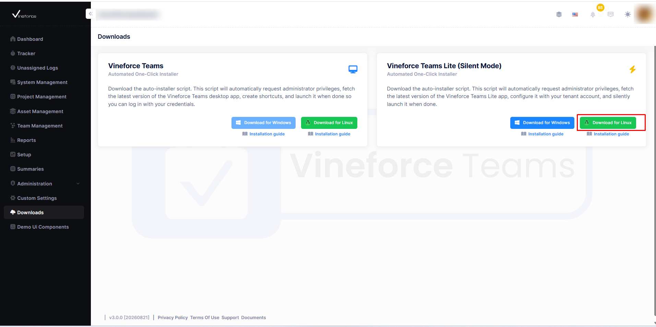Open notifications bell icon
656x327 pixels.
click(x=593, y=14)
